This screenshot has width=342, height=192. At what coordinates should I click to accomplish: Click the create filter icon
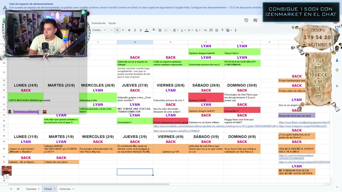click(x=222, y=30)
